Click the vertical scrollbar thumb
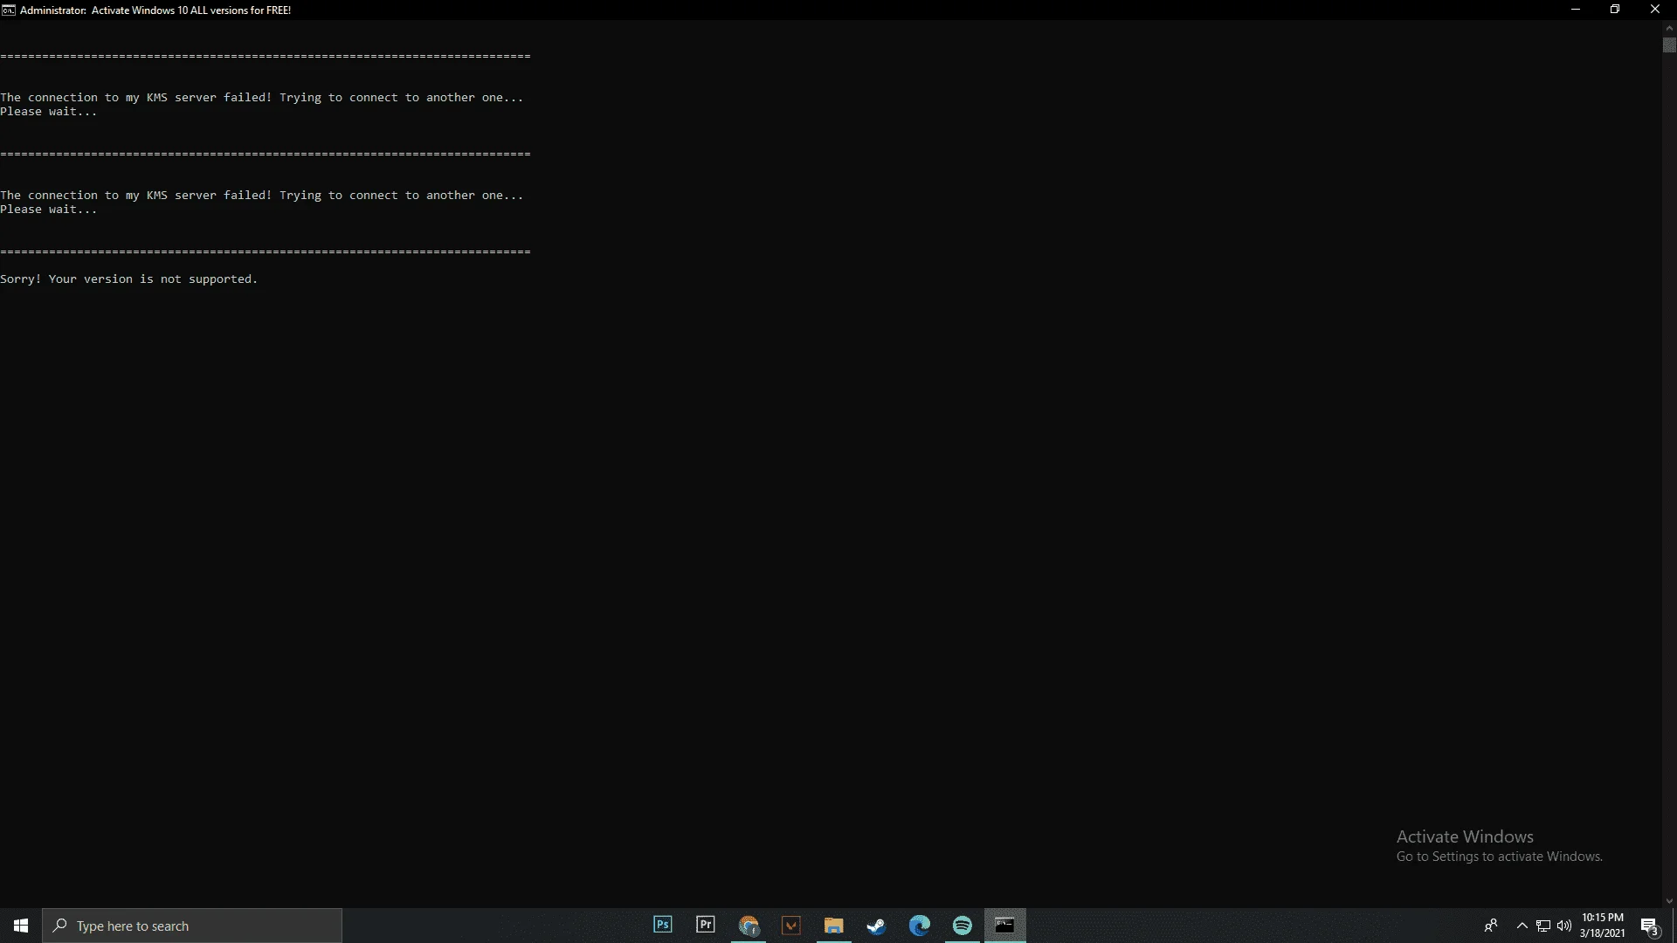 click(1669, 45)
